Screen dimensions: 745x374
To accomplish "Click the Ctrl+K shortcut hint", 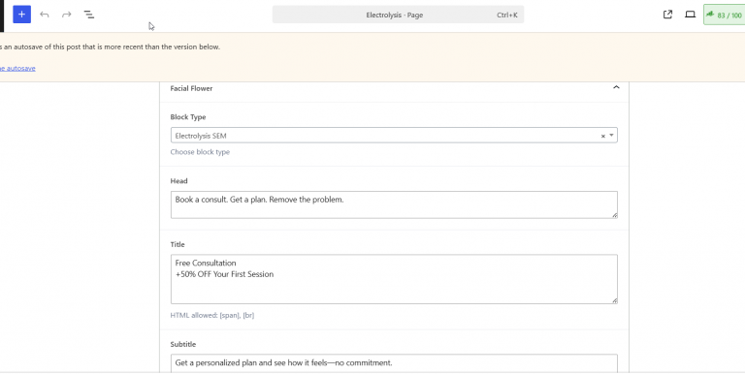I will pyautogui.click(x=507, y=16).
